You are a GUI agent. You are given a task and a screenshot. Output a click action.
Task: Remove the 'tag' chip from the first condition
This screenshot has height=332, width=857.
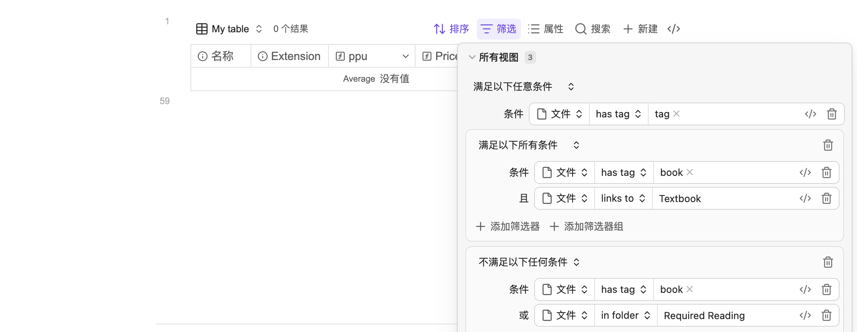pyautogui.click(x=676, y=114)
